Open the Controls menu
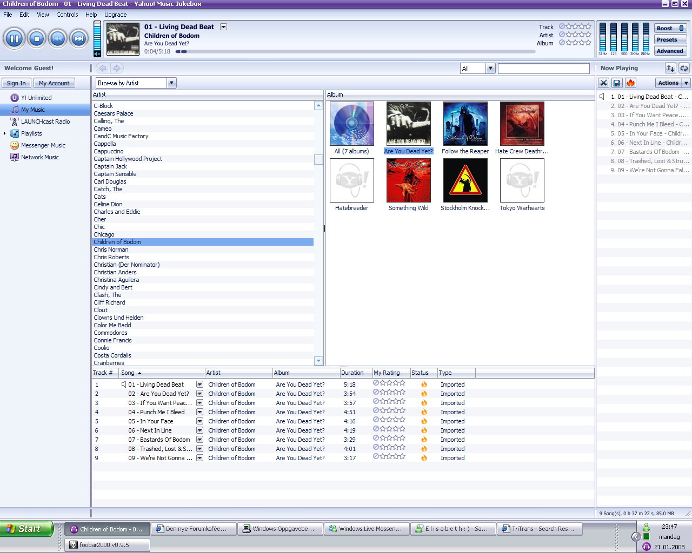Image resolution: width=692 pixels, height=553 pixels. click(67, 15)
